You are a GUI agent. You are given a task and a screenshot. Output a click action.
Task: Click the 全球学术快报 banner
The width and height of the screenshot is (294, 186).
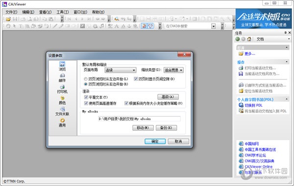(264, 19)
